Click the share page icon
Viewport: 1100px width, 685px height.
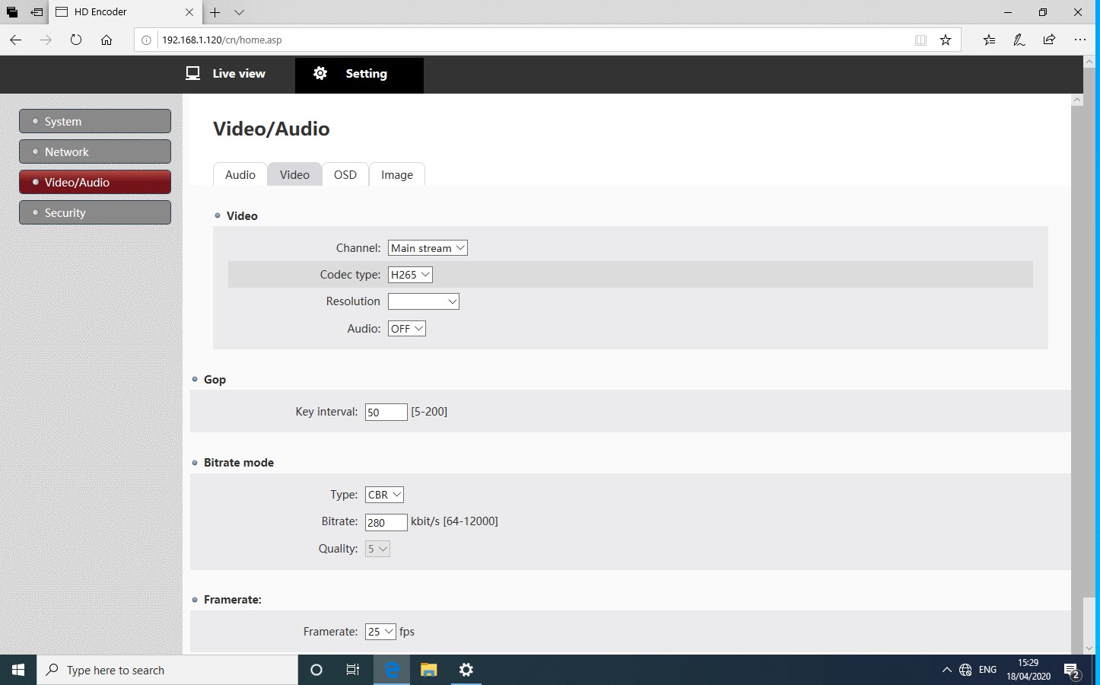tap(1049, 40)
